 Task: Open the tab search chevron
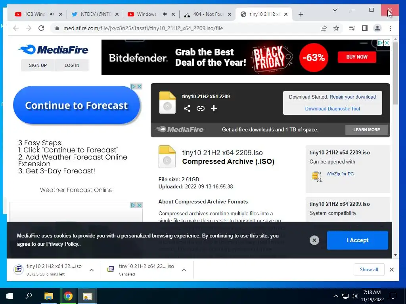coord(335,10)
